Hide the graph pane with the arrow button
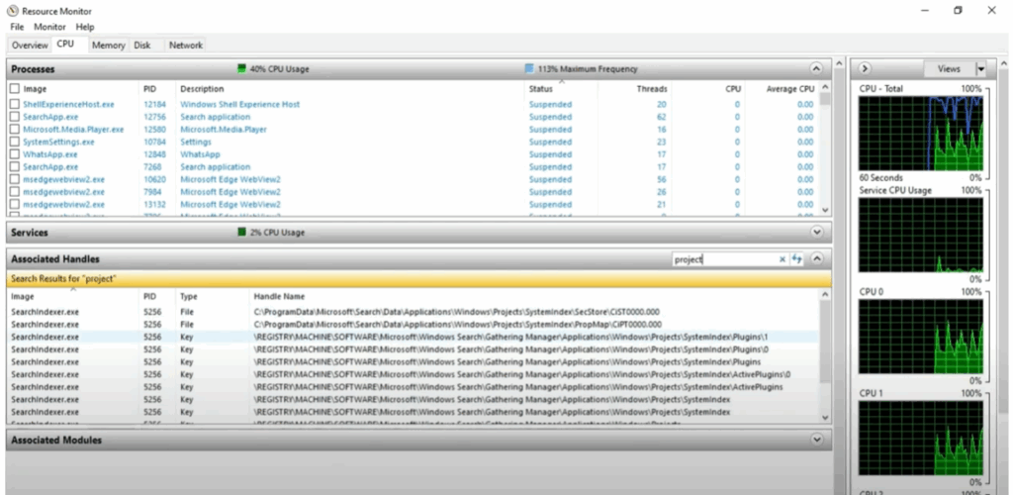The height and width of the screenshot is (495, 1013). point(865,68)
